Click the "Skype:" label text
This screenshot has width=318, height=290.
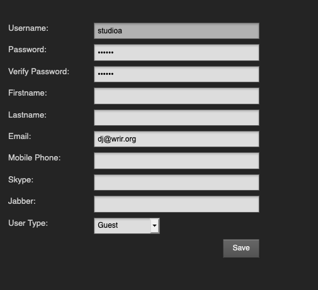(21, 180)
